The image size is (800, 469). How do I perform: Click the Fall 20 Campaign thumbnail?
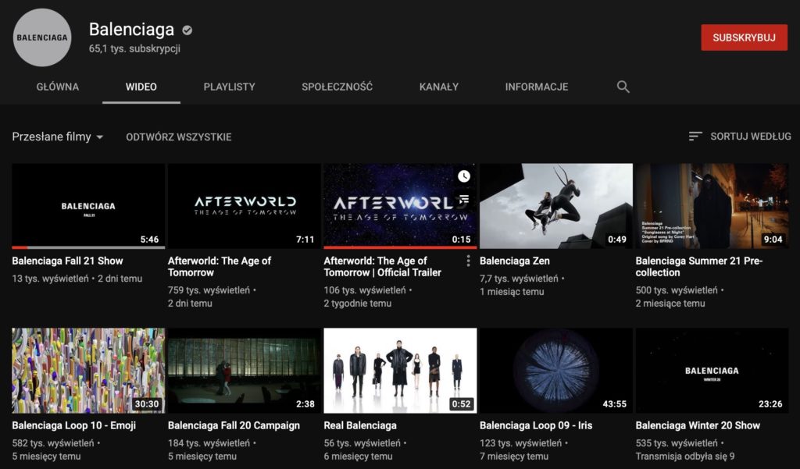[x=245, y=371]
